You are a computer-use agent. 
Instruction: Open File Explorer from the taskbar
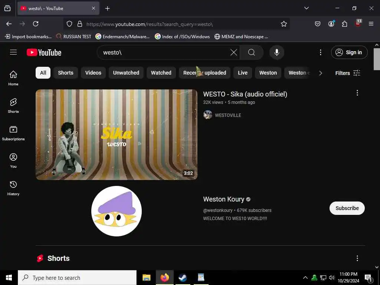[146, 278]
